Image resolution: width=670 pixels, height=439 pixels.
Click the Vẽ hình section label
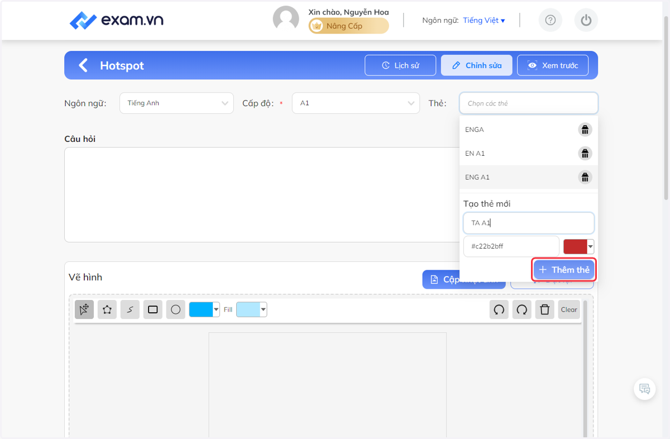click(x=85, y=277)
